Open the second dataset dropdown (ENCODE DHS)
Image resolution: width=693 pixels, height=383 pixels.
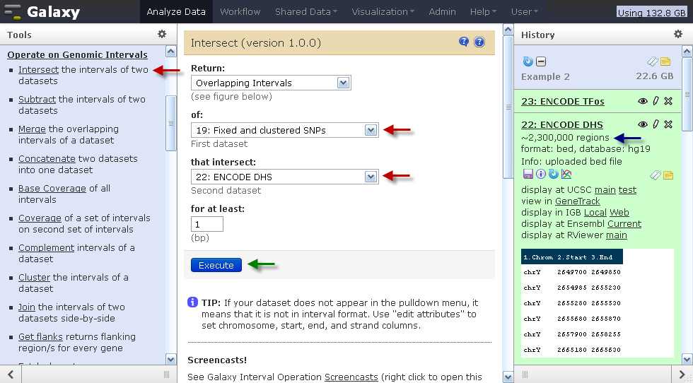click(284, 177)
